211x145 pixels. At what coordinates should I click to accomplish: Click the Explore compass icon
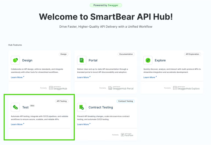[148, 60]
